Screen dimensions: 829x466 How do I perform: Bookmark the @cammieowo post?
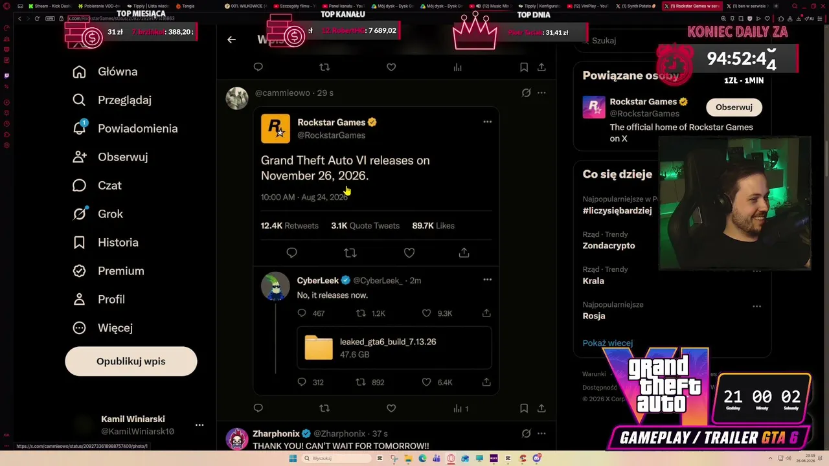(x=524, y=408)
